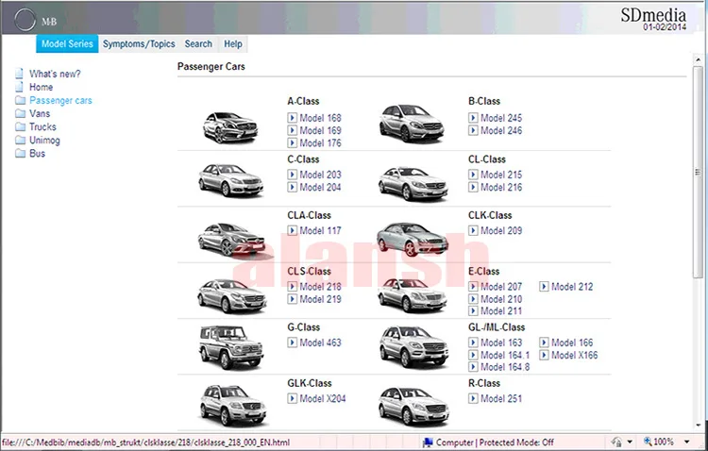Open Model 176 link
Screen dimensions: 708x451
(321, 143)
